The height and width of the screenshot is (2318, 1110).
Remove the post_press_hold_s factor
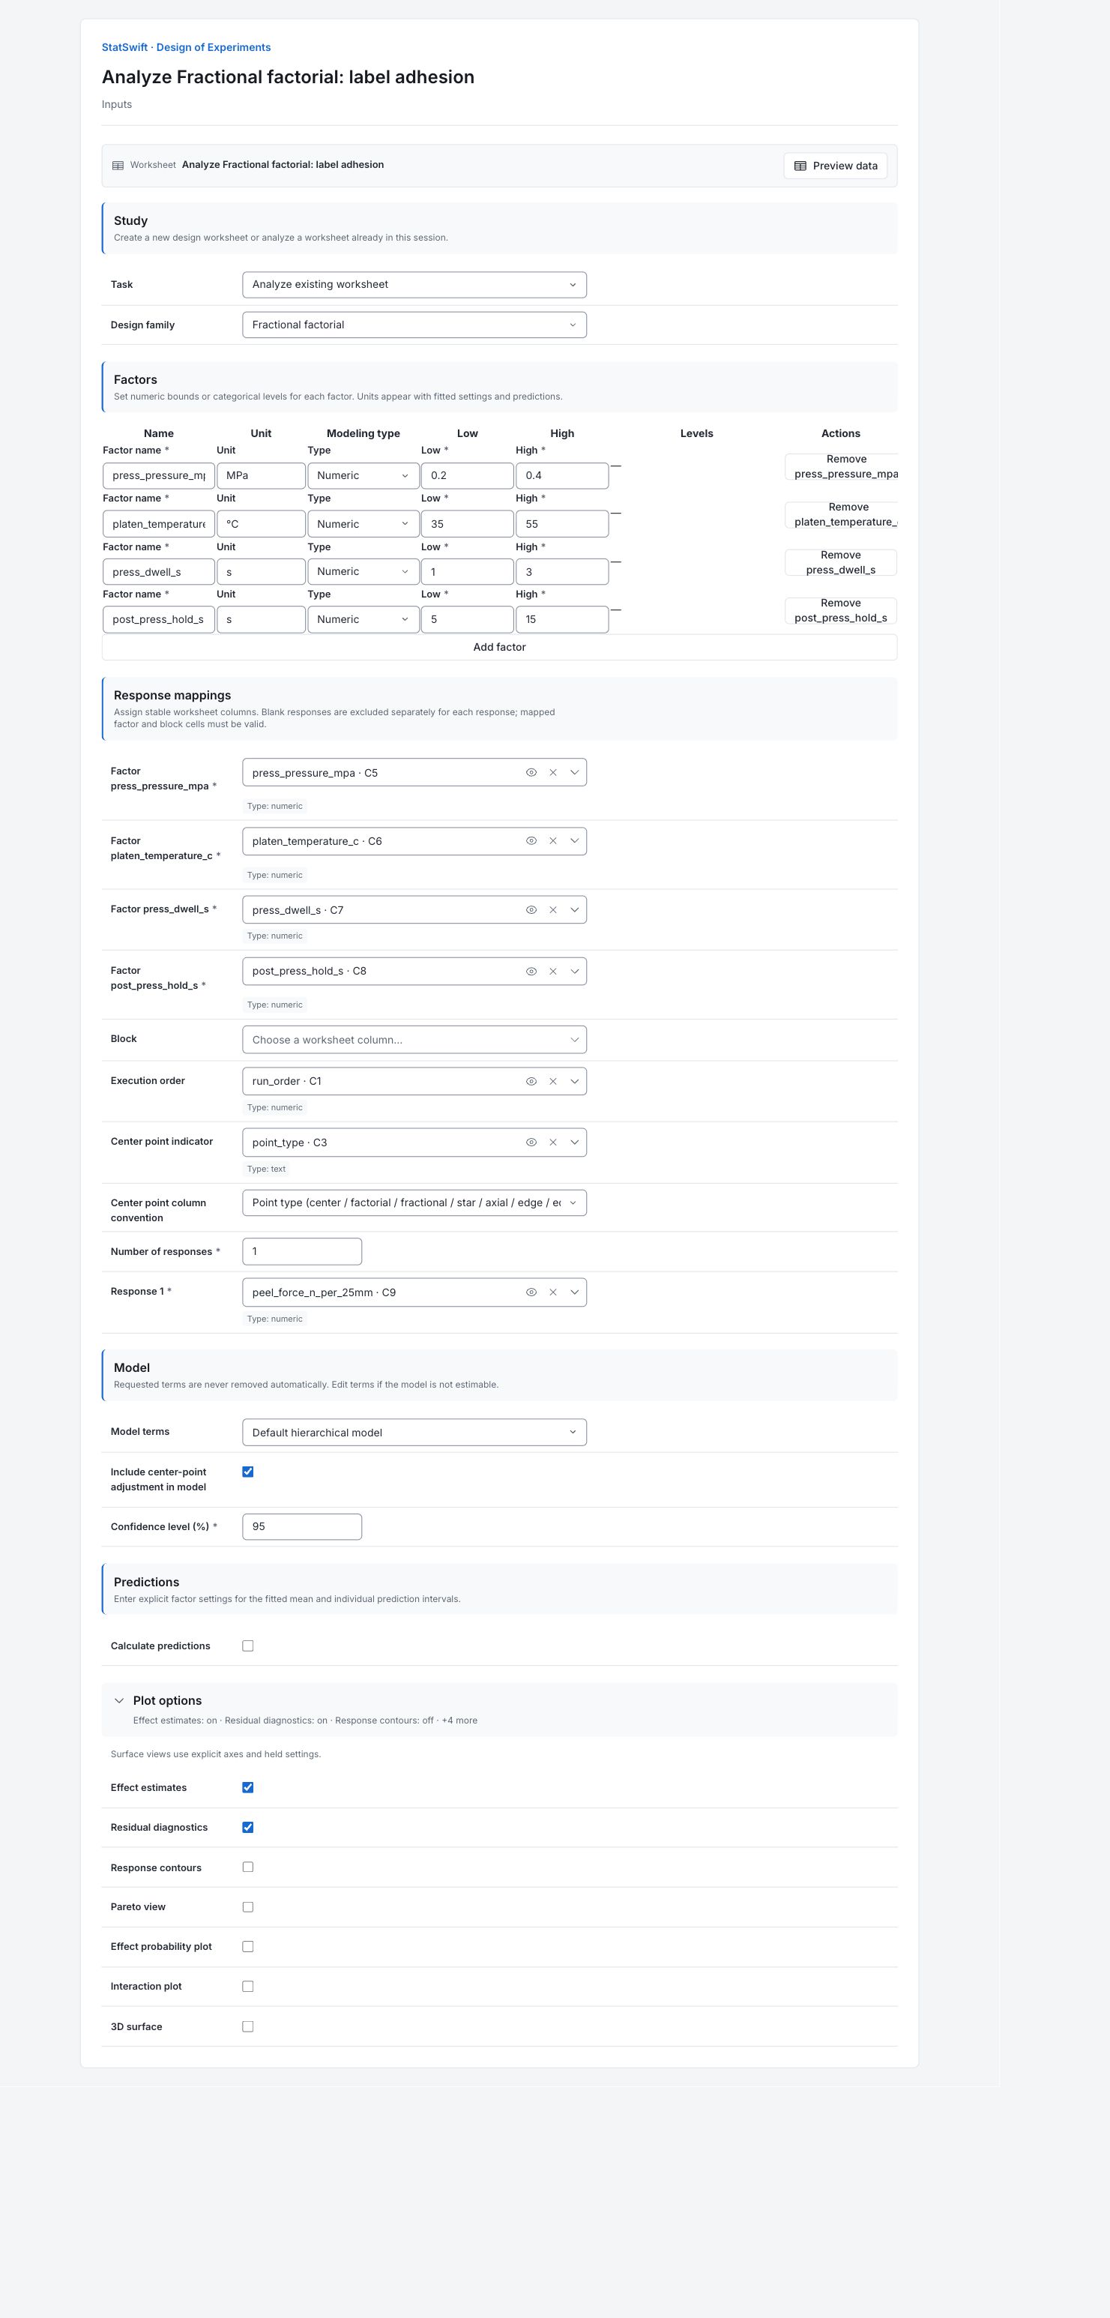(840, 610)
